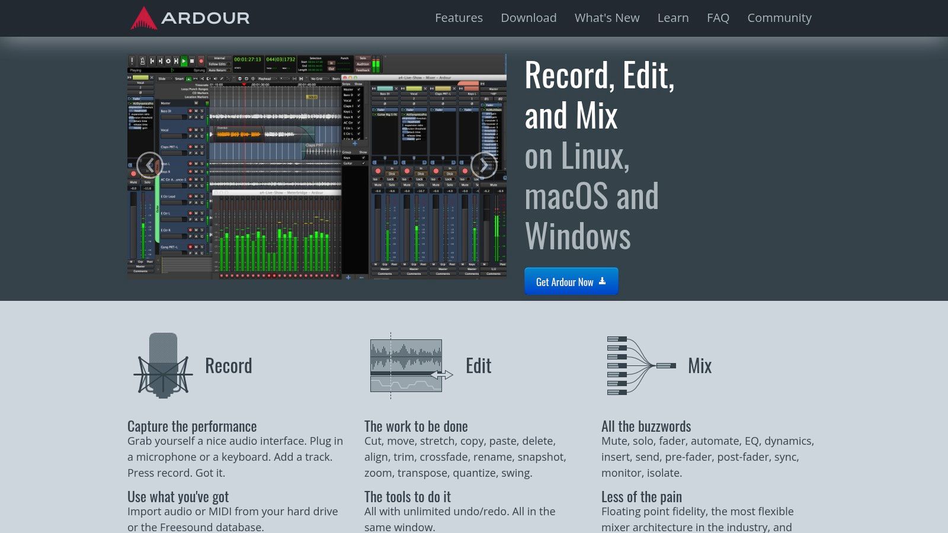This screenshot has height=533, width=948.
Task: Click the waveform Edit icon
Action: [411, 365]
